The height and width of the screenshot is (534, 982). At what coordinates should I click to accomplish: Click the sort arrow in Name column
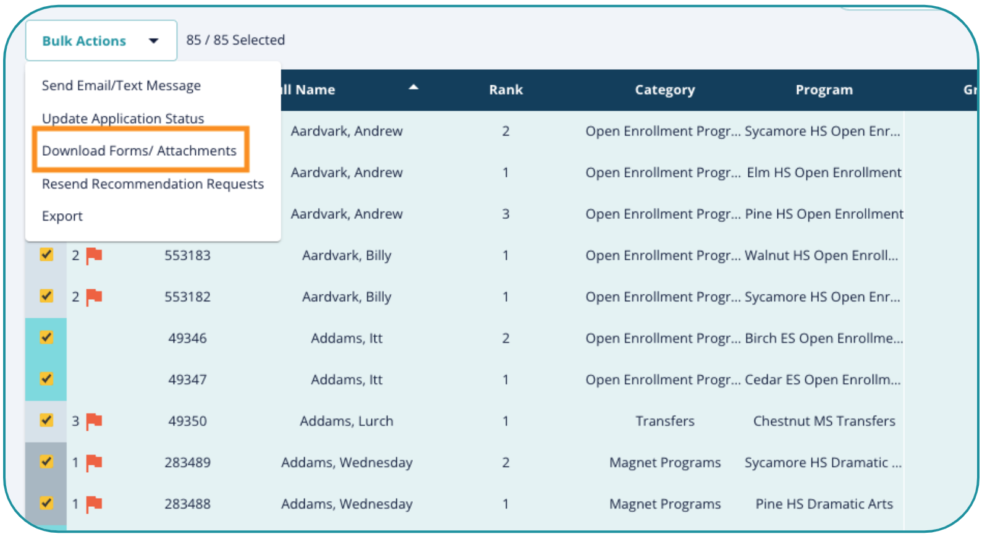tap(413, 88)
